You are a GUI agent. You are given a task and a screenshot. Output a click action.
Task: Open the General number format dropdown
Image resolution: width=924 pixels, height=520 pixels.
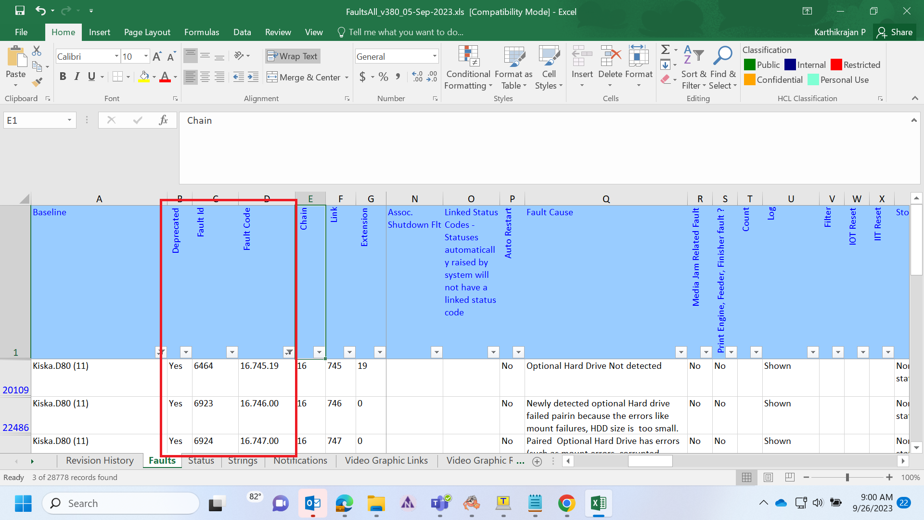coord(434,56)
